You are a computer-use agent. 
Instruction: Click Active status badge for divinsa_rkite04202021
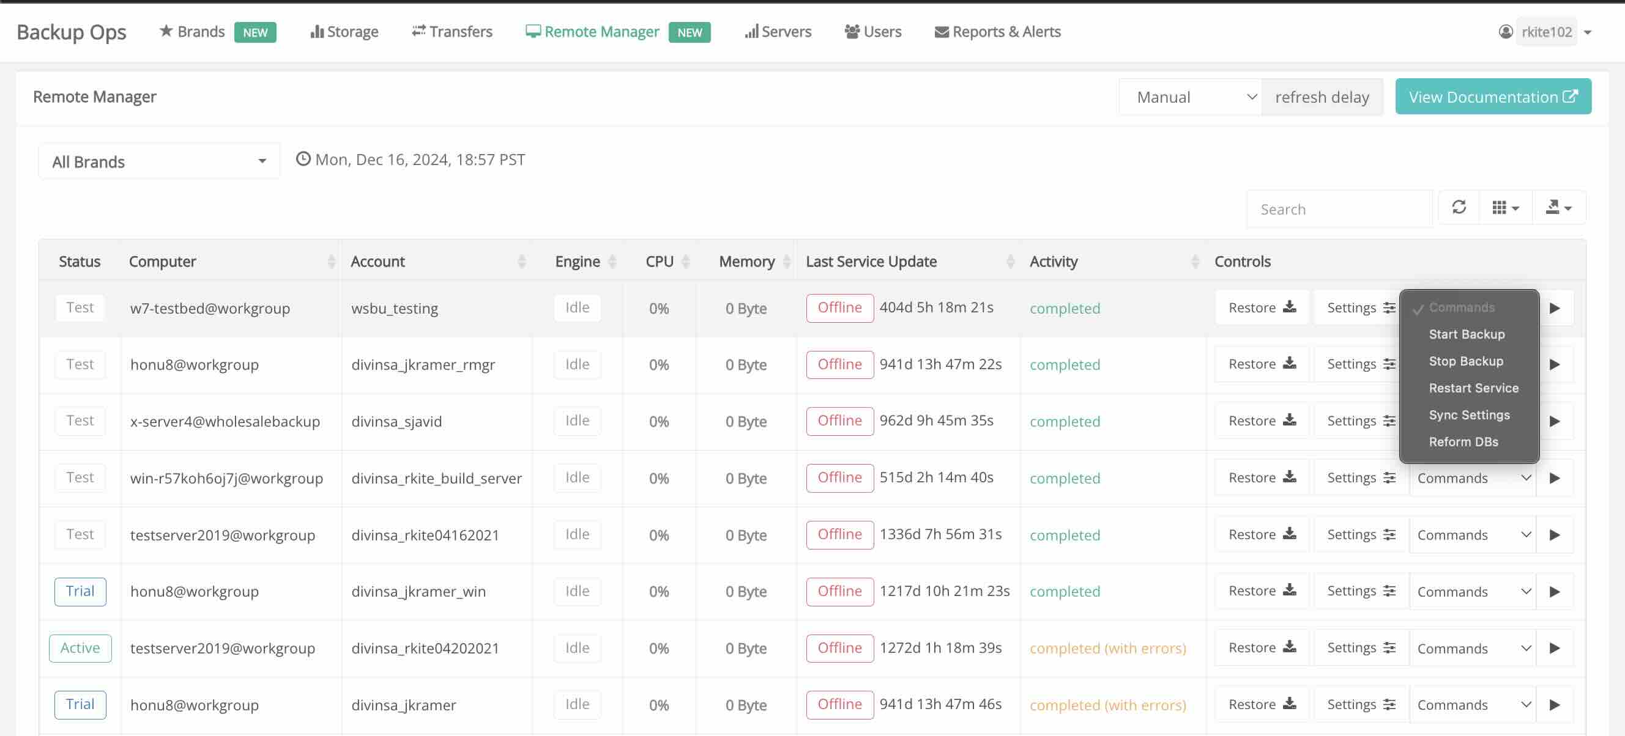[x=80, y=648]
